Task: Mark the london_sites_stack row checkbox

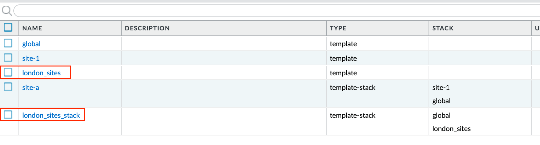Action: pos(8,115)
